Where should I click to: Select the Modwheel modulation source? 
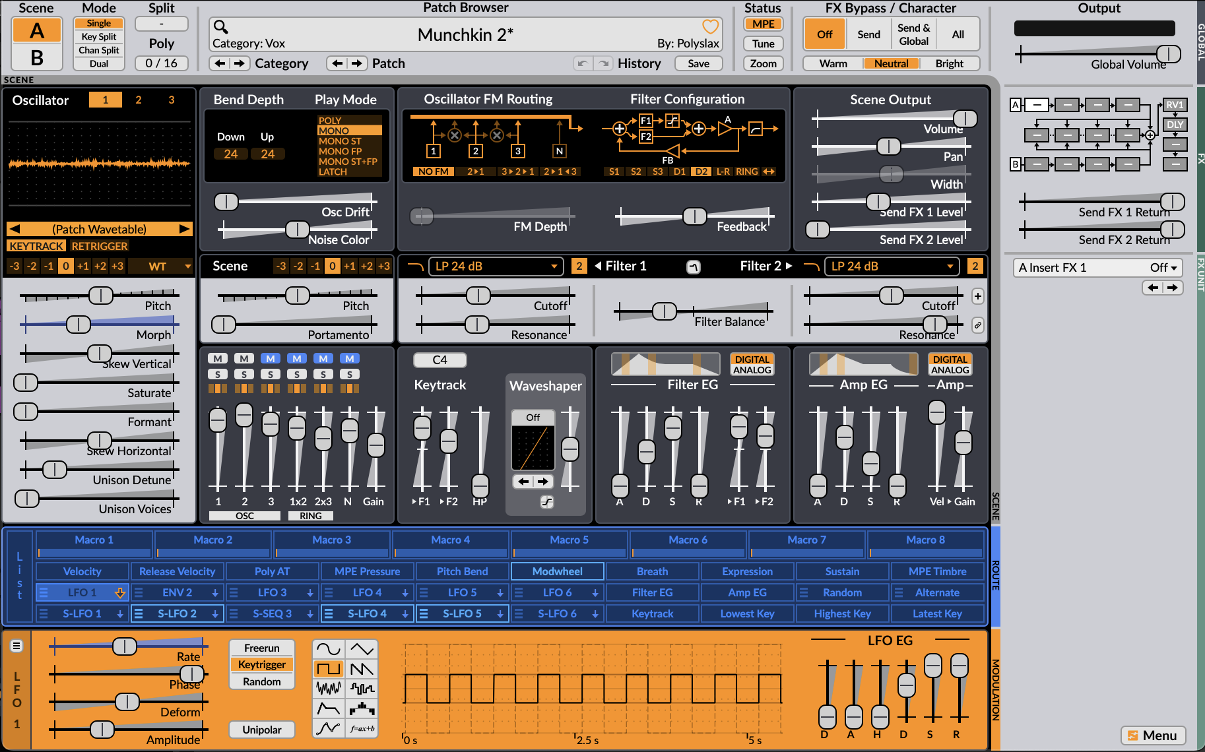coord(557,571)
